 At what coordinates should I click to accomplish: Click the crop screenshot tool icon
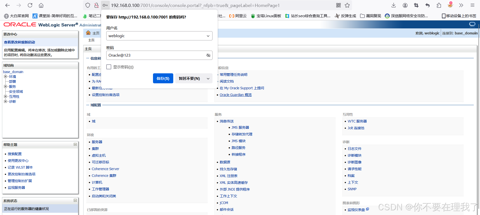[x=416, y=5]
